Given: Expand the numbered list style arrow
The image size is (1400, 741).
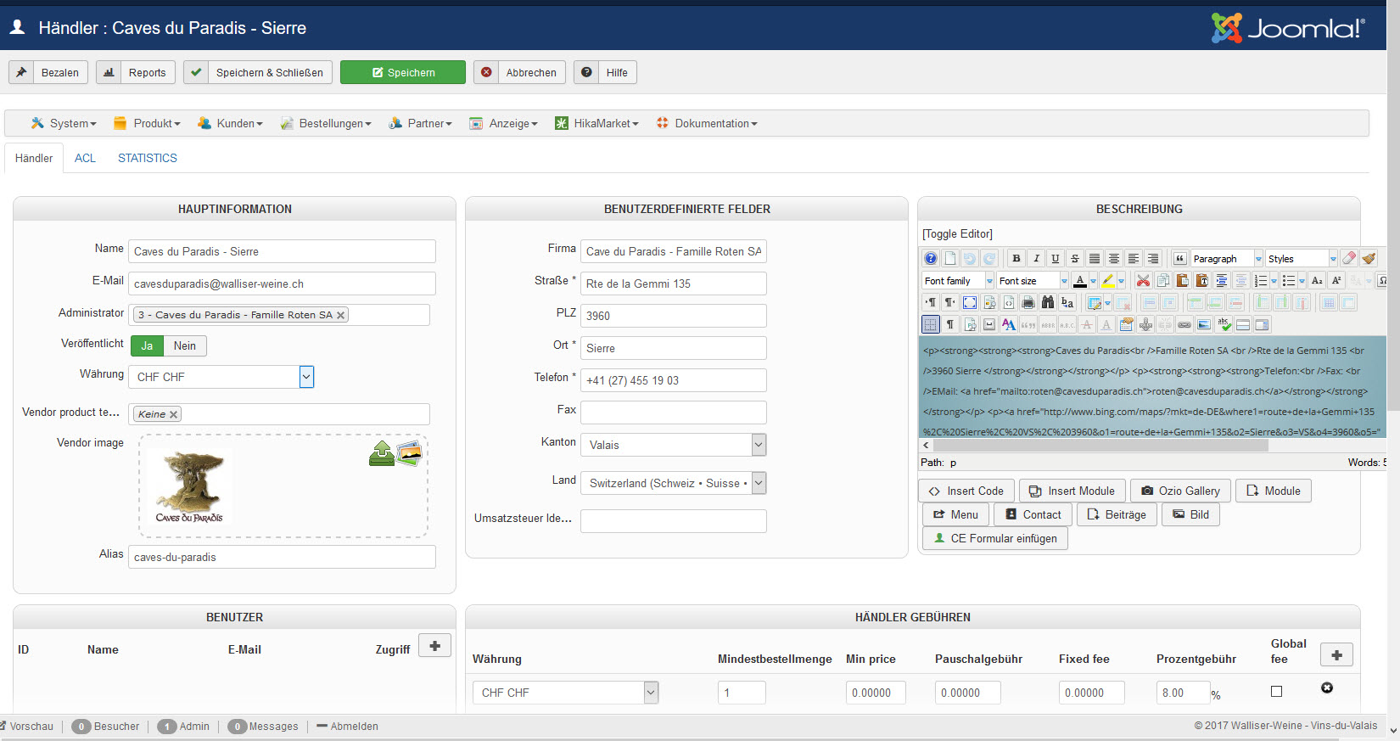Looking at the screenshot, I should tap(1274, 281).
